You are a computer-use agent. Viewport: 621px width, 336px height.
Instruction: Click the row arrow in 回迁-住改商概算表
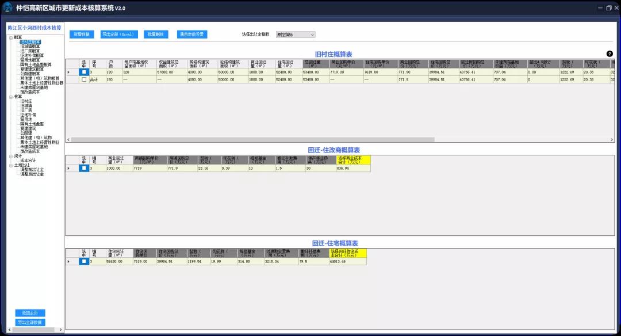point(69,168)
